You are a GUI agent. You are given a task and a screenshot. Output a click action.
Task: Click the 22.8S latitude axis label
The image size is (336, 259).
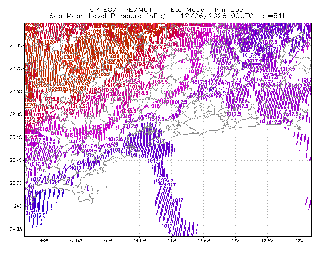tap(16, 114)
